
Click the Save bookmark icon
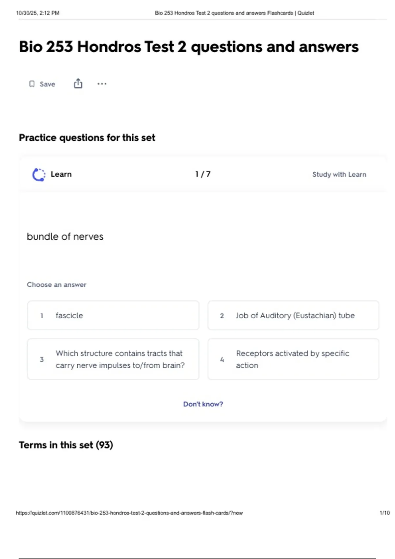[32, 84]
